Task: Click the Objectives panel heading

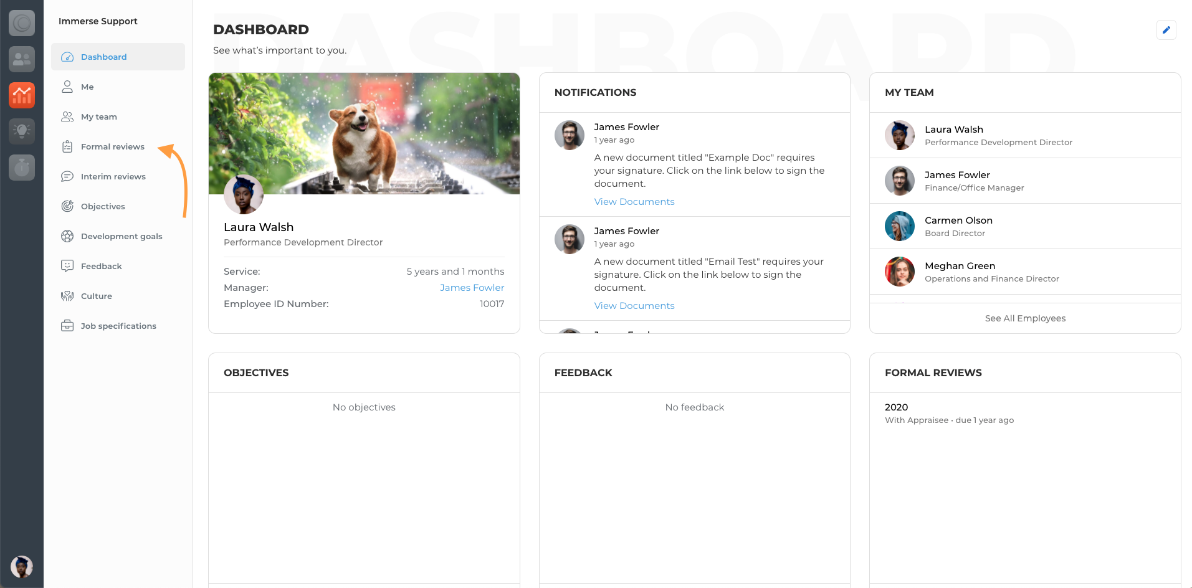Action: pos(256,372)
